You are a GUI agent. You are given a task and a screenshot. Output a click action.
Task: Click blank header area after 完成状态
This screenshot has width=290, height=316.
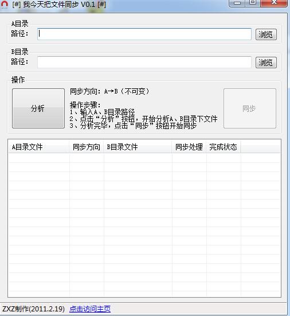tap(260, 147)
